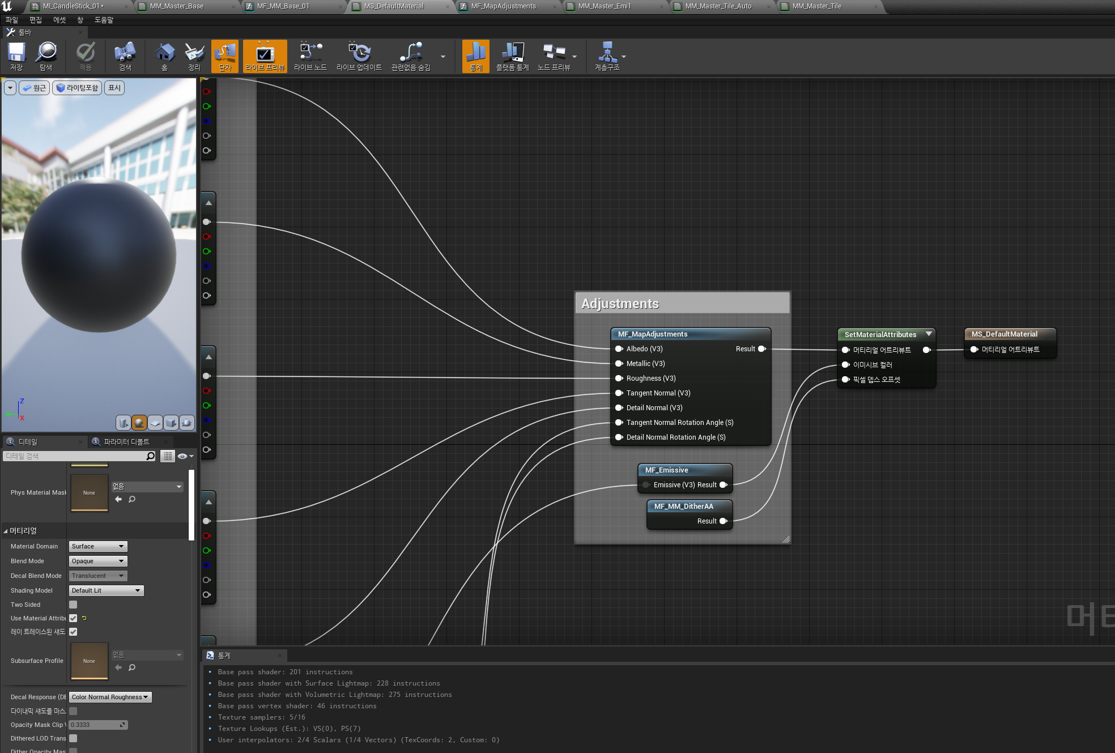Click the 라이팅포함 lit mode button
Screen dimensions: 1115x753
[x=77, y=88]
